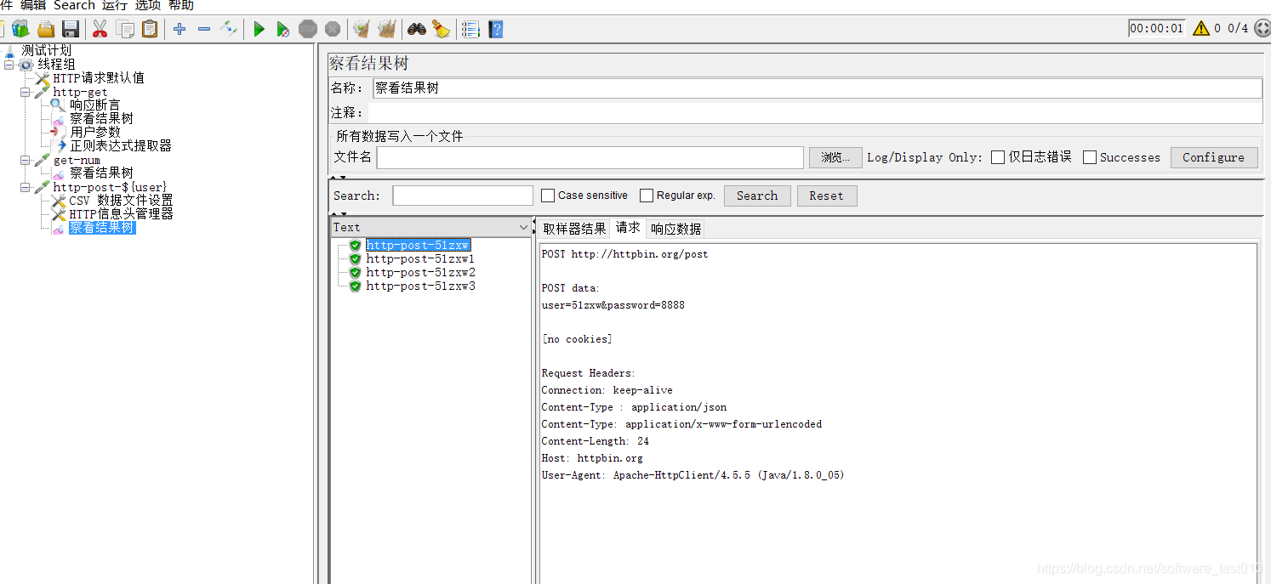Enable the Case sensitive option
The image size is (1271, 584).
(x=548, y=196)
